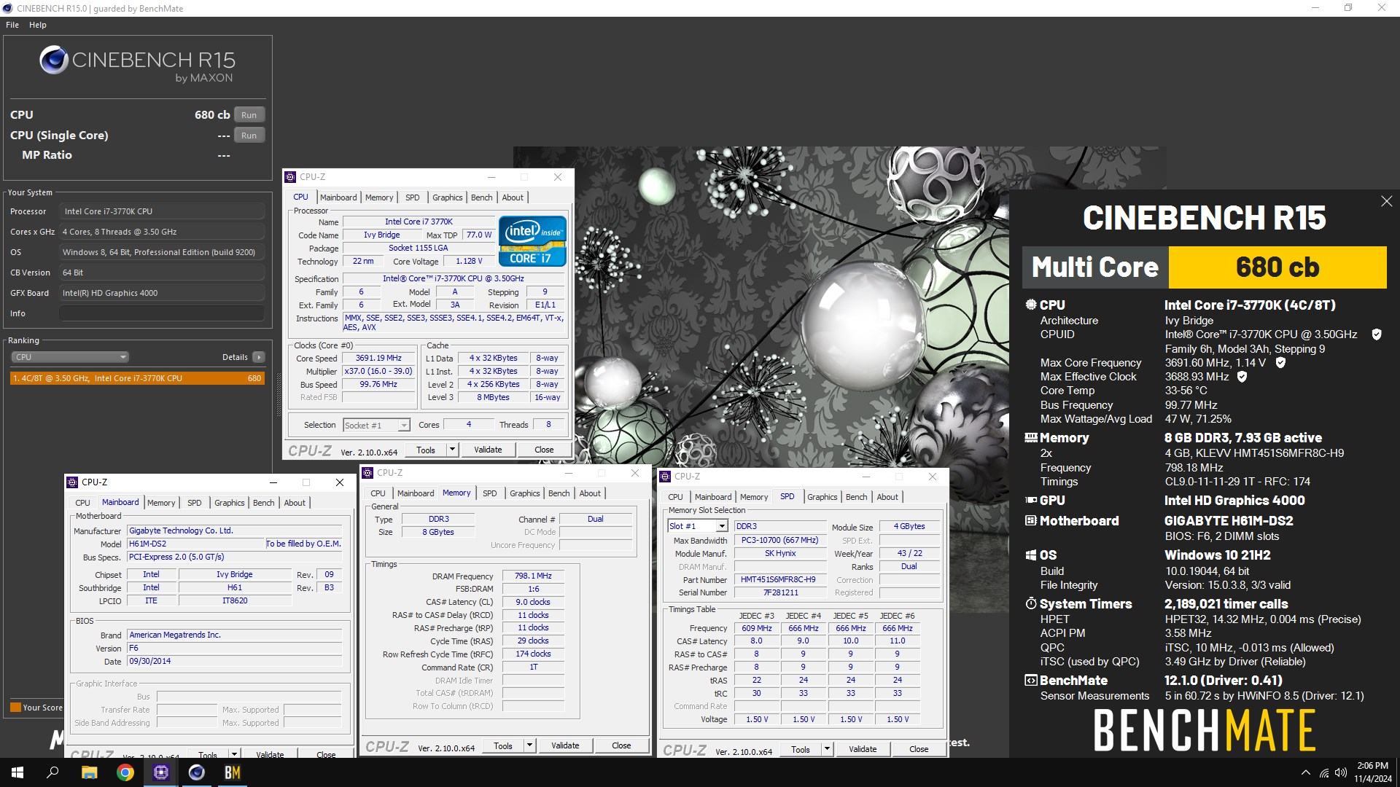Viewport: 1400px width, 787px height.
Task: Click clock and date in taskbar
Action: pos(1372,772)
